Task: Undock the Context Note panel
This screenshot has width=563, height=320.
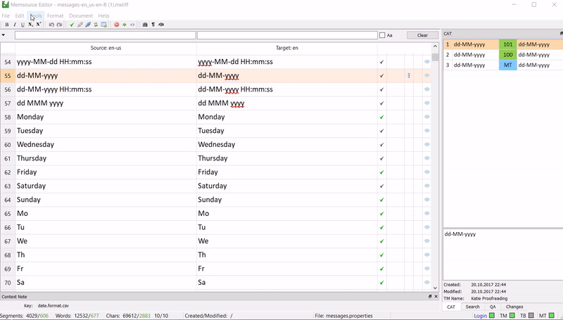Action: [x=430, y=296]
